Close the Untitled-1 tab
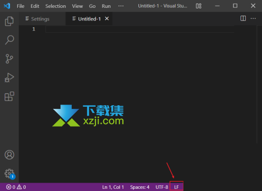 coord(107,18)
